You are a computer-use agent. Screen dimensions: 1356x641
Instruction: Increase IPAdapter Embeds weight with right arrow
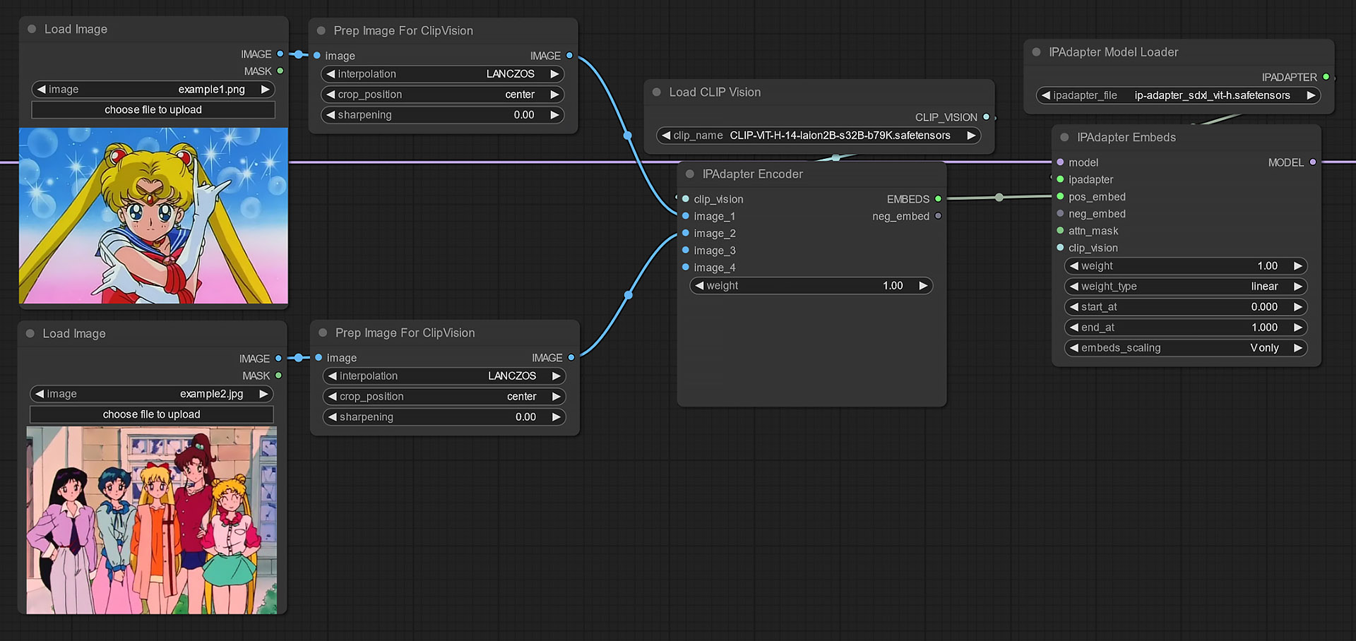coord(1297,266)
